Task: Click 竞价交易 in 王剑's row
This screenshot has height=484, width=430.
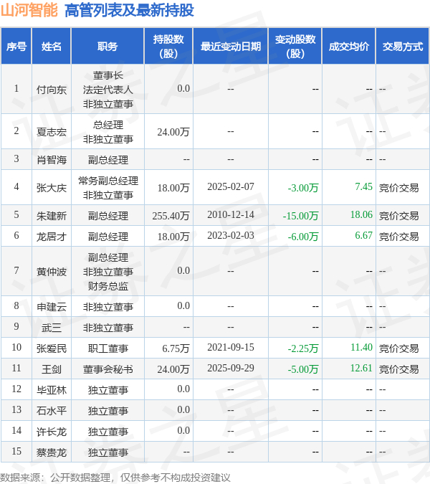Action: pyautogui.click(x=399, y=369)
